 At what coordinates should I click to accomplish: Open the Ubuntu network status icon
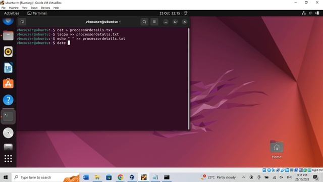(304, 13)
